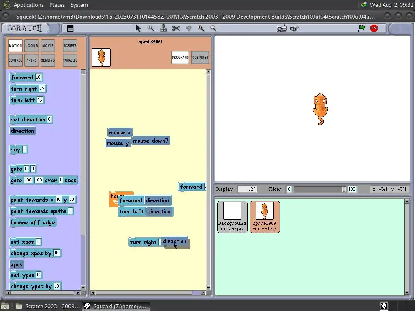
Task: Click the turn left 15 palette block
Action: (x=27, y=100)
